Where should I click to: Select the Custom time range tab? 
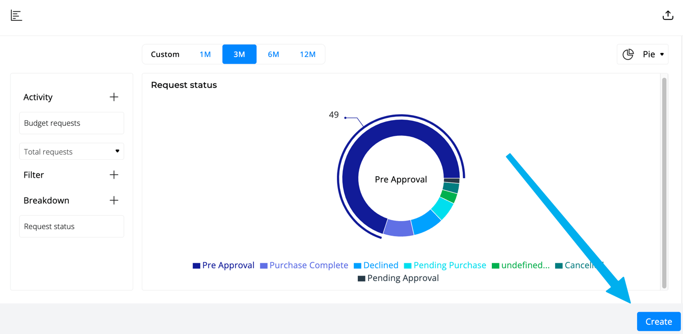pyautogui.click(x=165, y=54)
